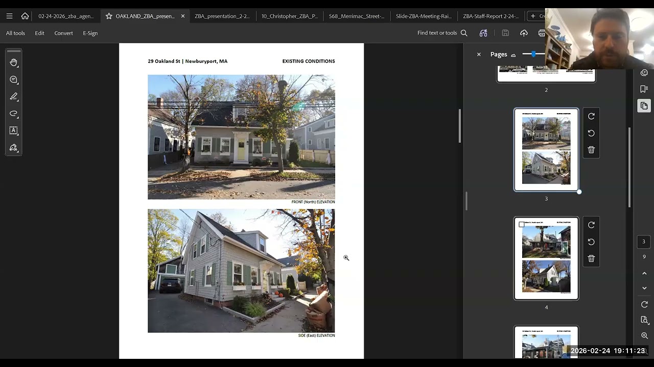Zoom in using right rail magnifier

point(644,336)
